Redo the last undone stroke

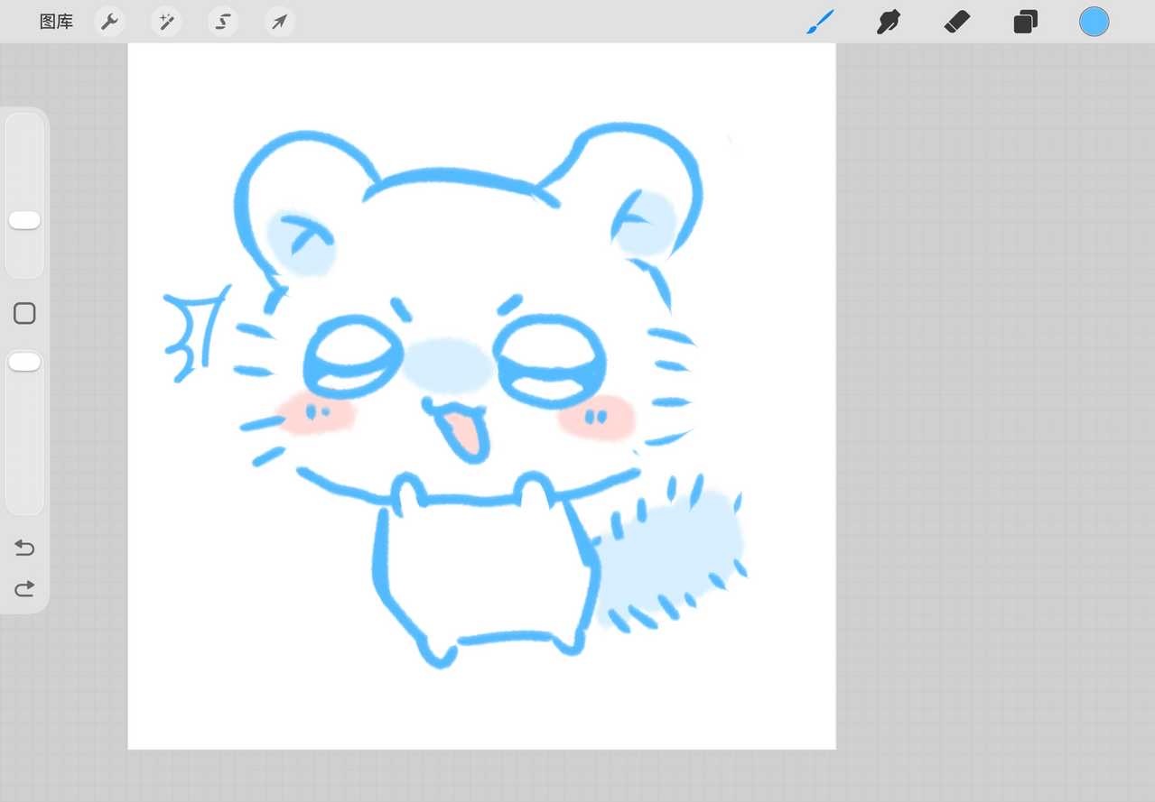pyautogui.click(x=24, y=589)
